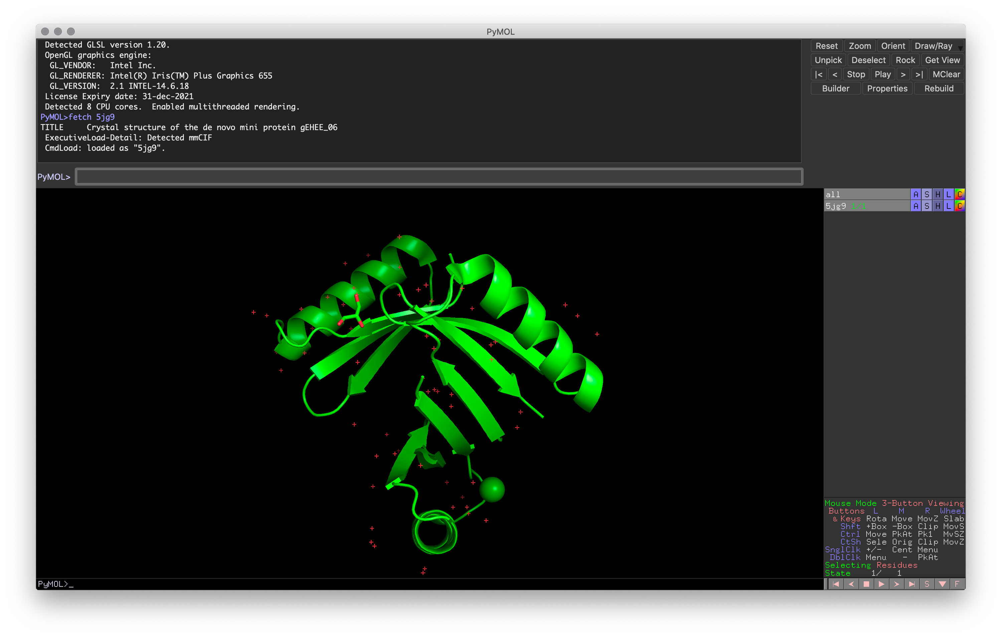
Task: Click the > next frame button in top panel
Action: pos(903,74)
